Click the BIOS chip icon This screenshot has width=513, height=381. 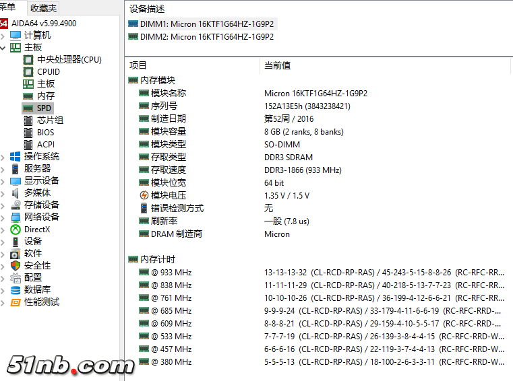coord(28,133)
